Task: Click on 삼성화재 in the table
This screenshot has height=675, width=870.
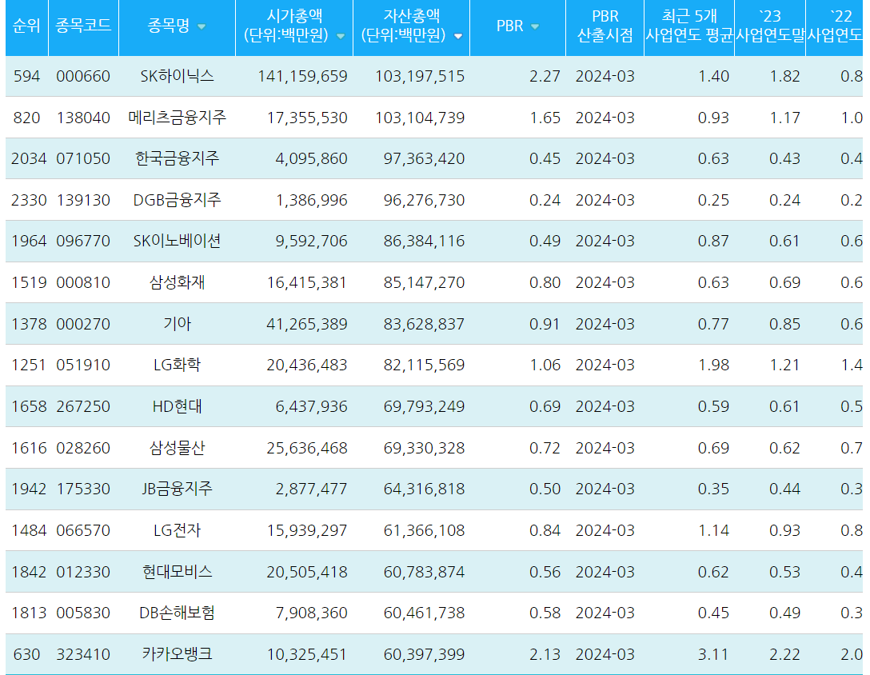Action: (177, 282)
